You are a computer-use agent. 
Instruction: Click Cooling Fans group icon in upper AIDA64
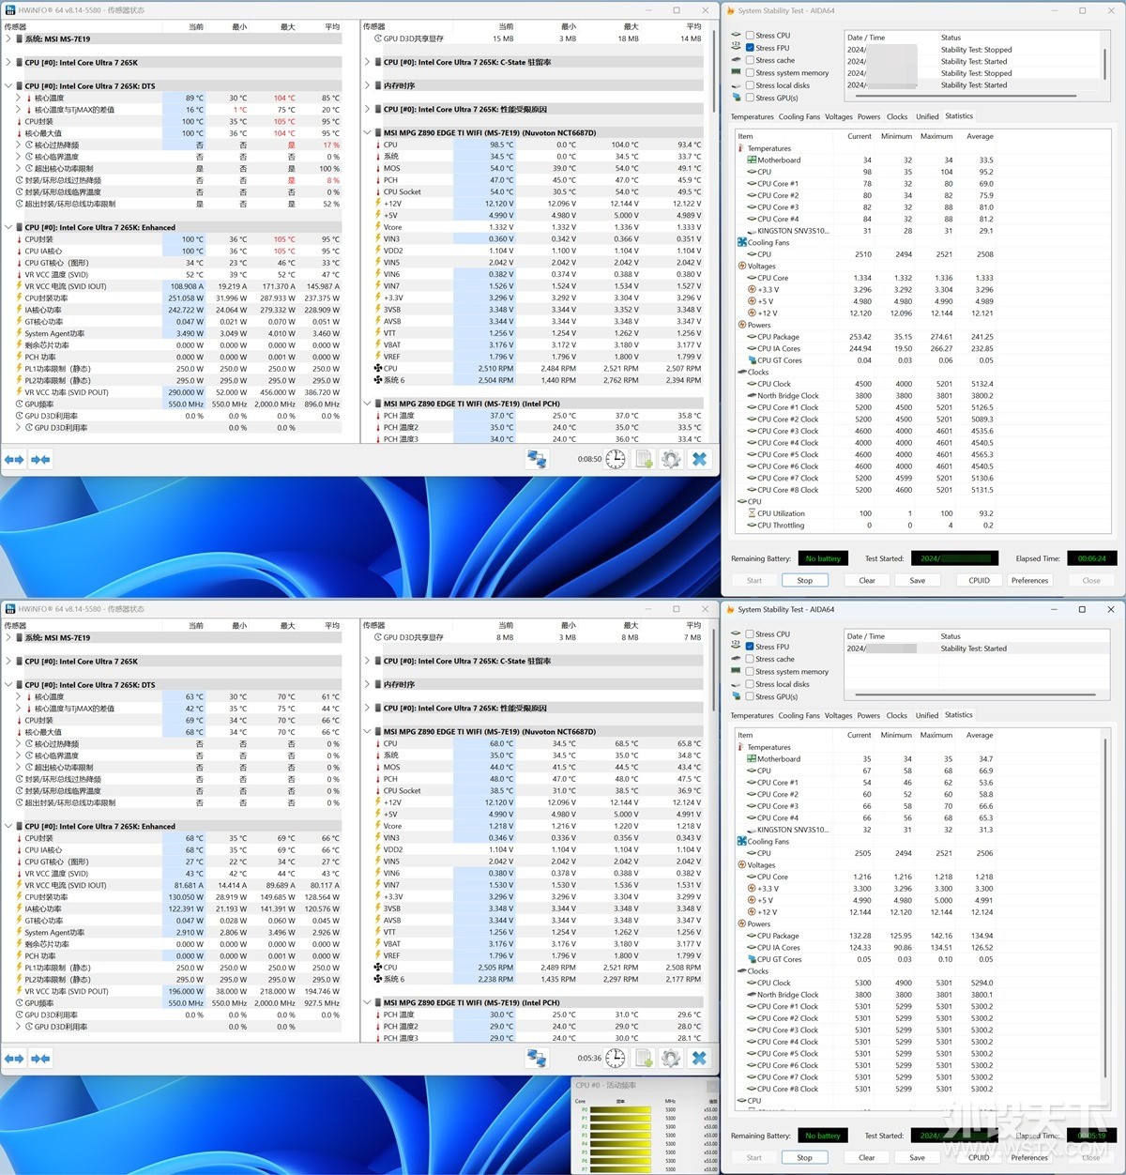pos(742,242)
